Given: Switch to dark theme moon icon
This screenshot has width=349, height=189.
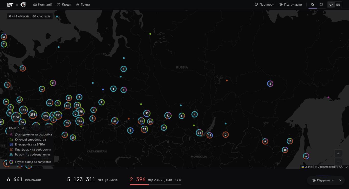Looking at the screenshot, I should tap(312, 5).
